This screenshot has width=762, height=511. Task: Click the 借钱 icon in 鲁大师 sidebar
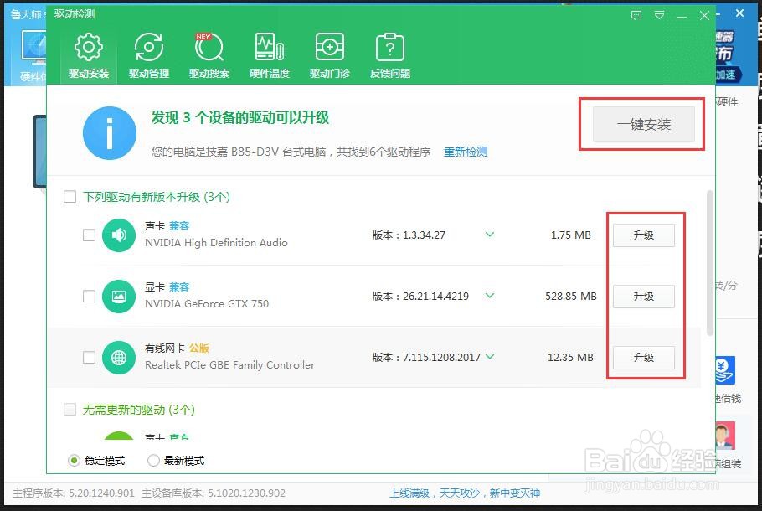pos(725,371)
